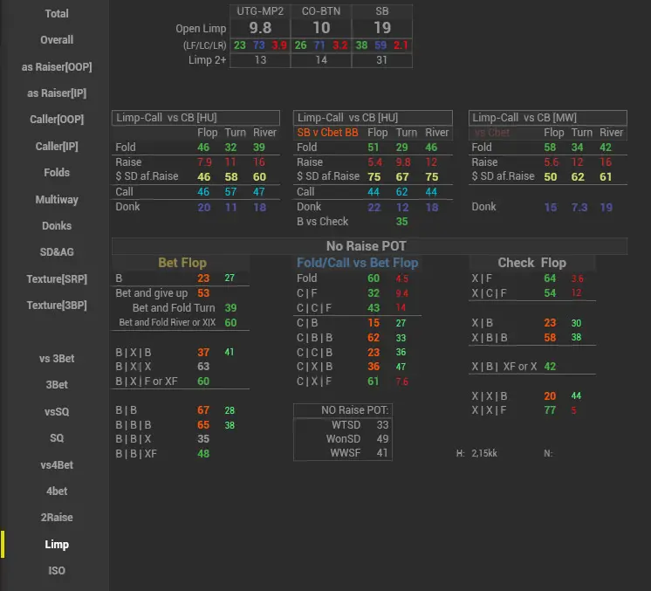Image resolution: width=651 pixels, height=591 pixels.
Task: Switch to the 2Raise tab
Action: (57, 518)
